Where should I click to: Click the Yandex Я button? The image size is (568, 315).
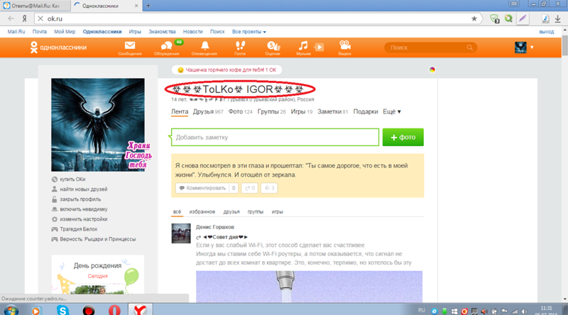[25, 18]
